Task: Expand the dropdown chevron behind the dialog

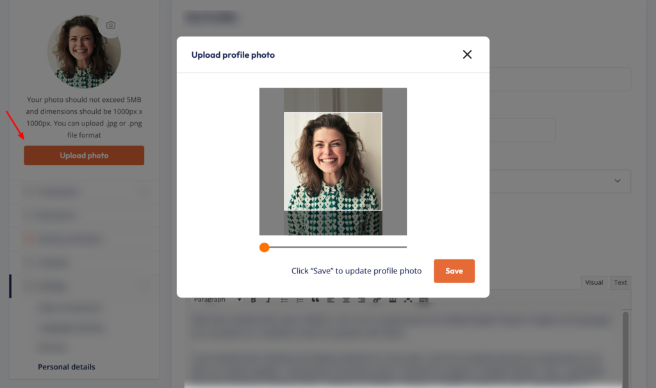Action: coord(618,181)
